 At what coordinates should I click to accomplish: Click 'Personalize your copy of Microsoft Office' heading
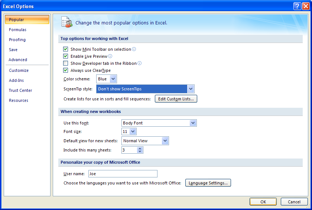(x=100, y=162)
